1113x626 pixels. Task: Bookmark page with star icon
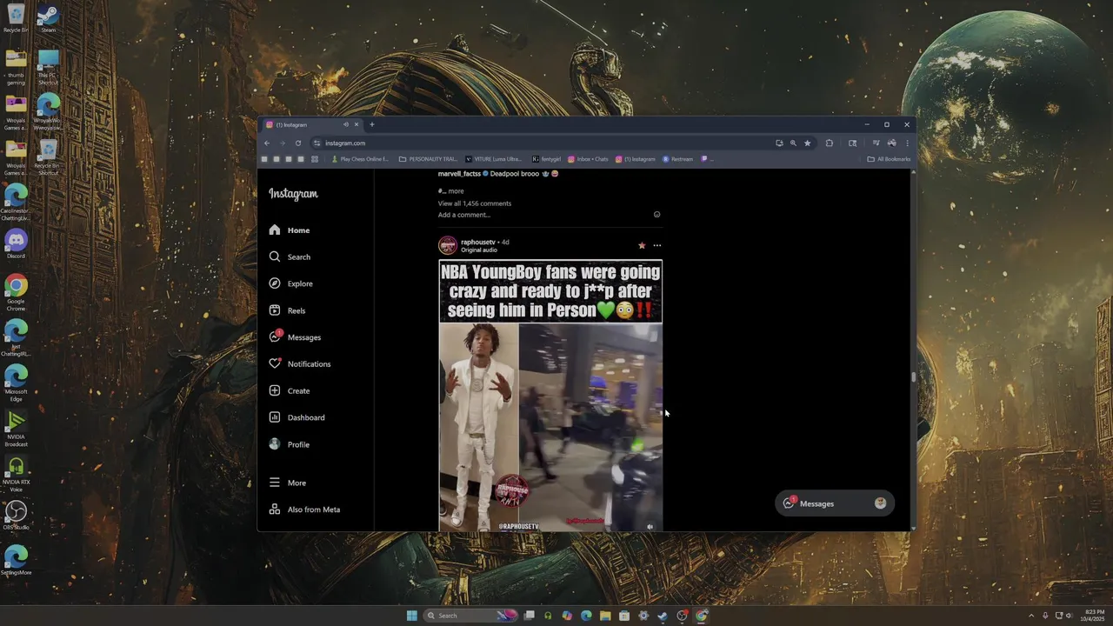click(x=807, y=143)
